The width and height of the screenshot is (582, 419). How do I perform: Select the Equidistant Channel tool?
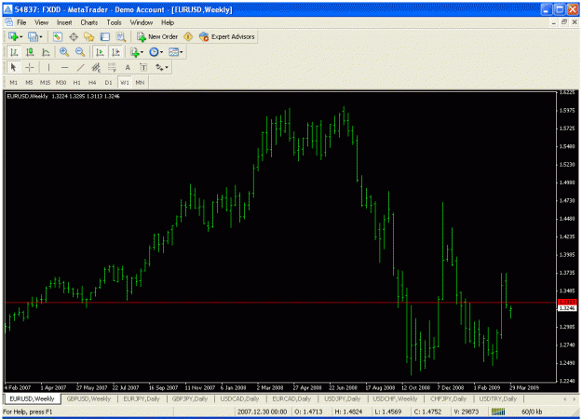tap(96, 68)
